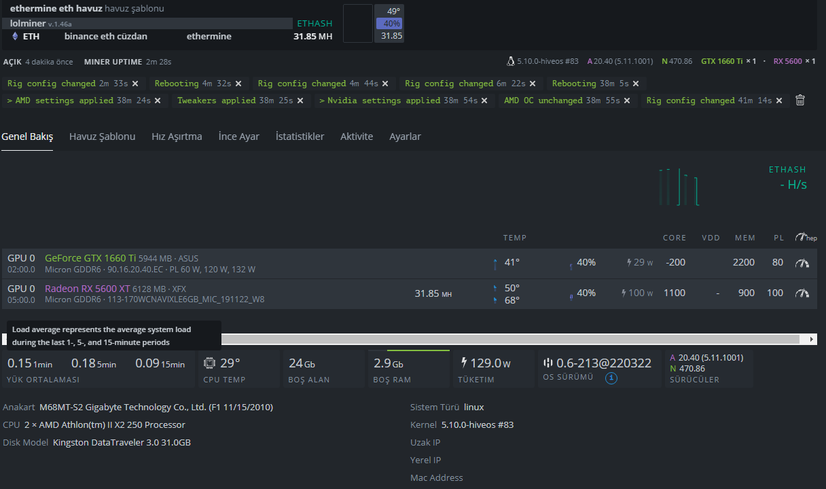Dismiss AMD OC unchanged notification

pos(627,101)
